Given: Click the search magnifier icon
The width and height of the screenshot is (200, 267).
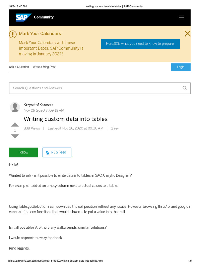Looking at the screenshot, I should click(185, 88).
